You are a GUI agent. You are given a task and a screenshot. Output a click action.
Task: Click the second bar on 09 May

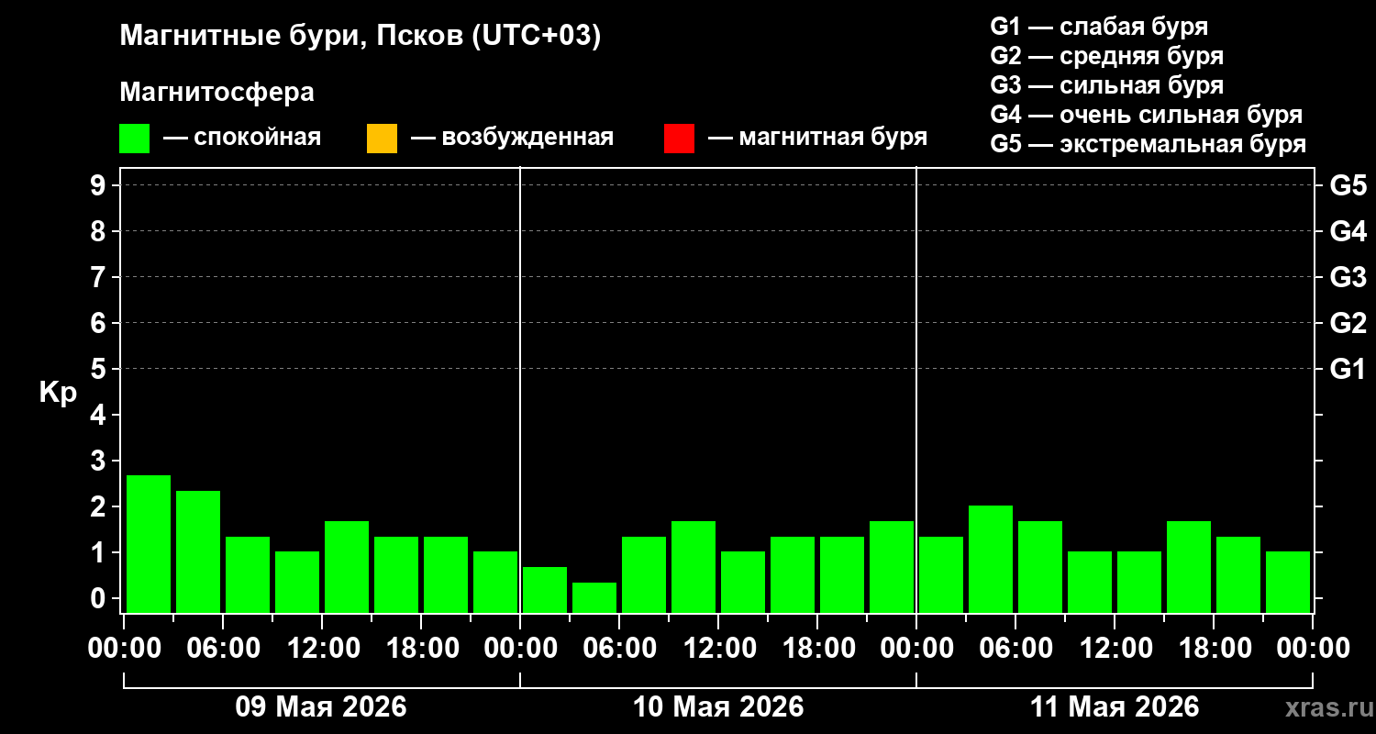198,551
